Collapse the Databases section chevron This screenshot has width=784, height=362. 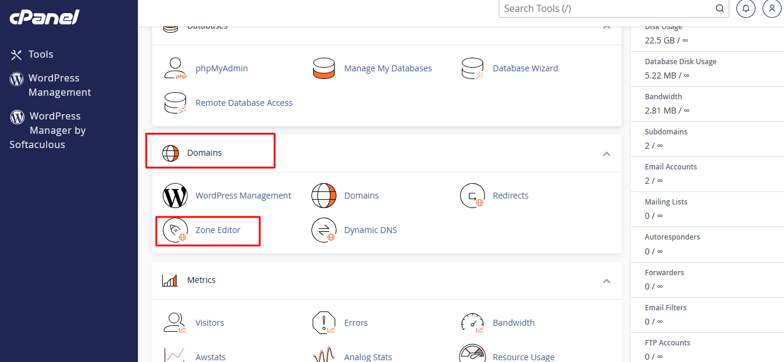pyautogui.click(x=607, y=26)
